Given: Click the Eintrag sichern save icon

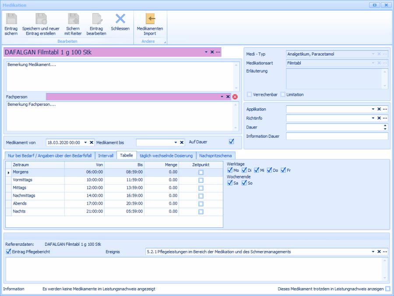Looking at the screenshot, I should [x=11, y=19].
